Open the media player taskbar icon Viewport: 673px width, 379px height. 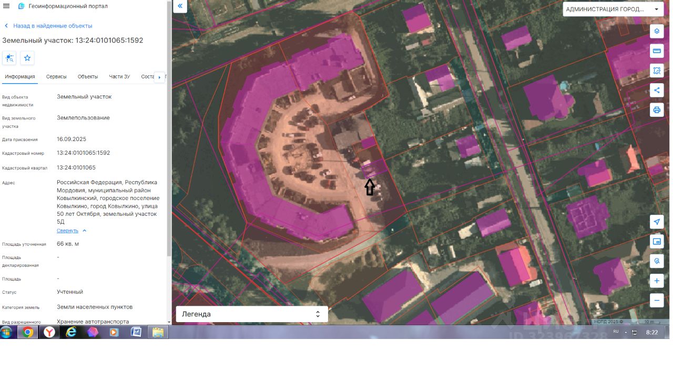pyautogui.click(x=114, y=332)
